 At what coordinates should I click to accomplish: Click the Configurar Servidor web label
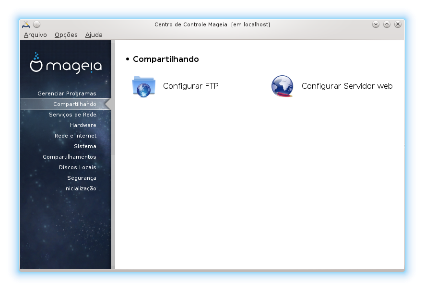click(347, 86)
